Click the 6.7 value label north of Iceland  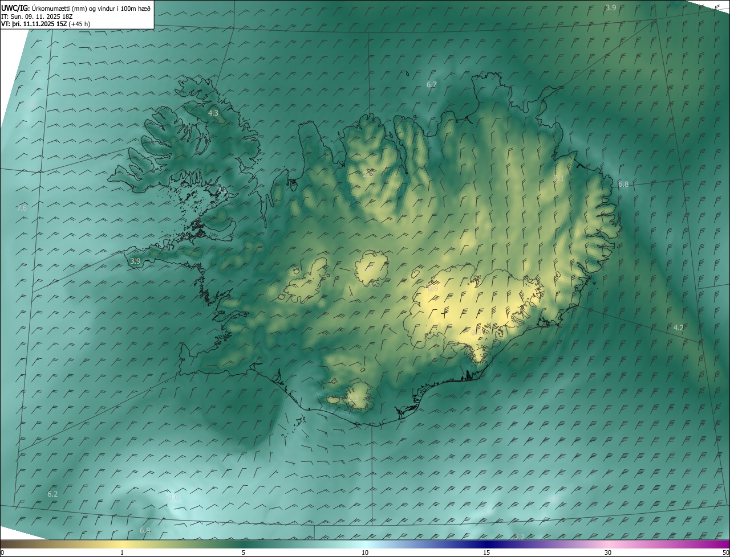point(432,84)
